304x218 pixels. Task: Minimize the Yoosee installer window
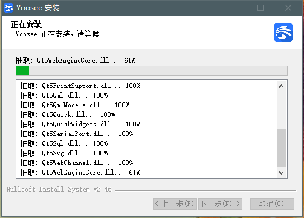coord(233,8)
